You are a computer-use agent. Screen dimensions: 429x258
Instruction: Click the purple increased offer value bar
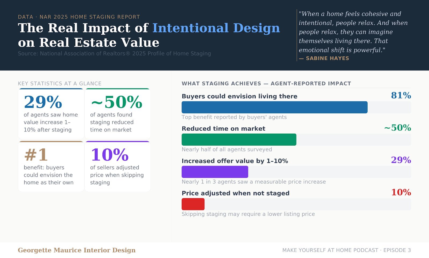tap(215, 172)
